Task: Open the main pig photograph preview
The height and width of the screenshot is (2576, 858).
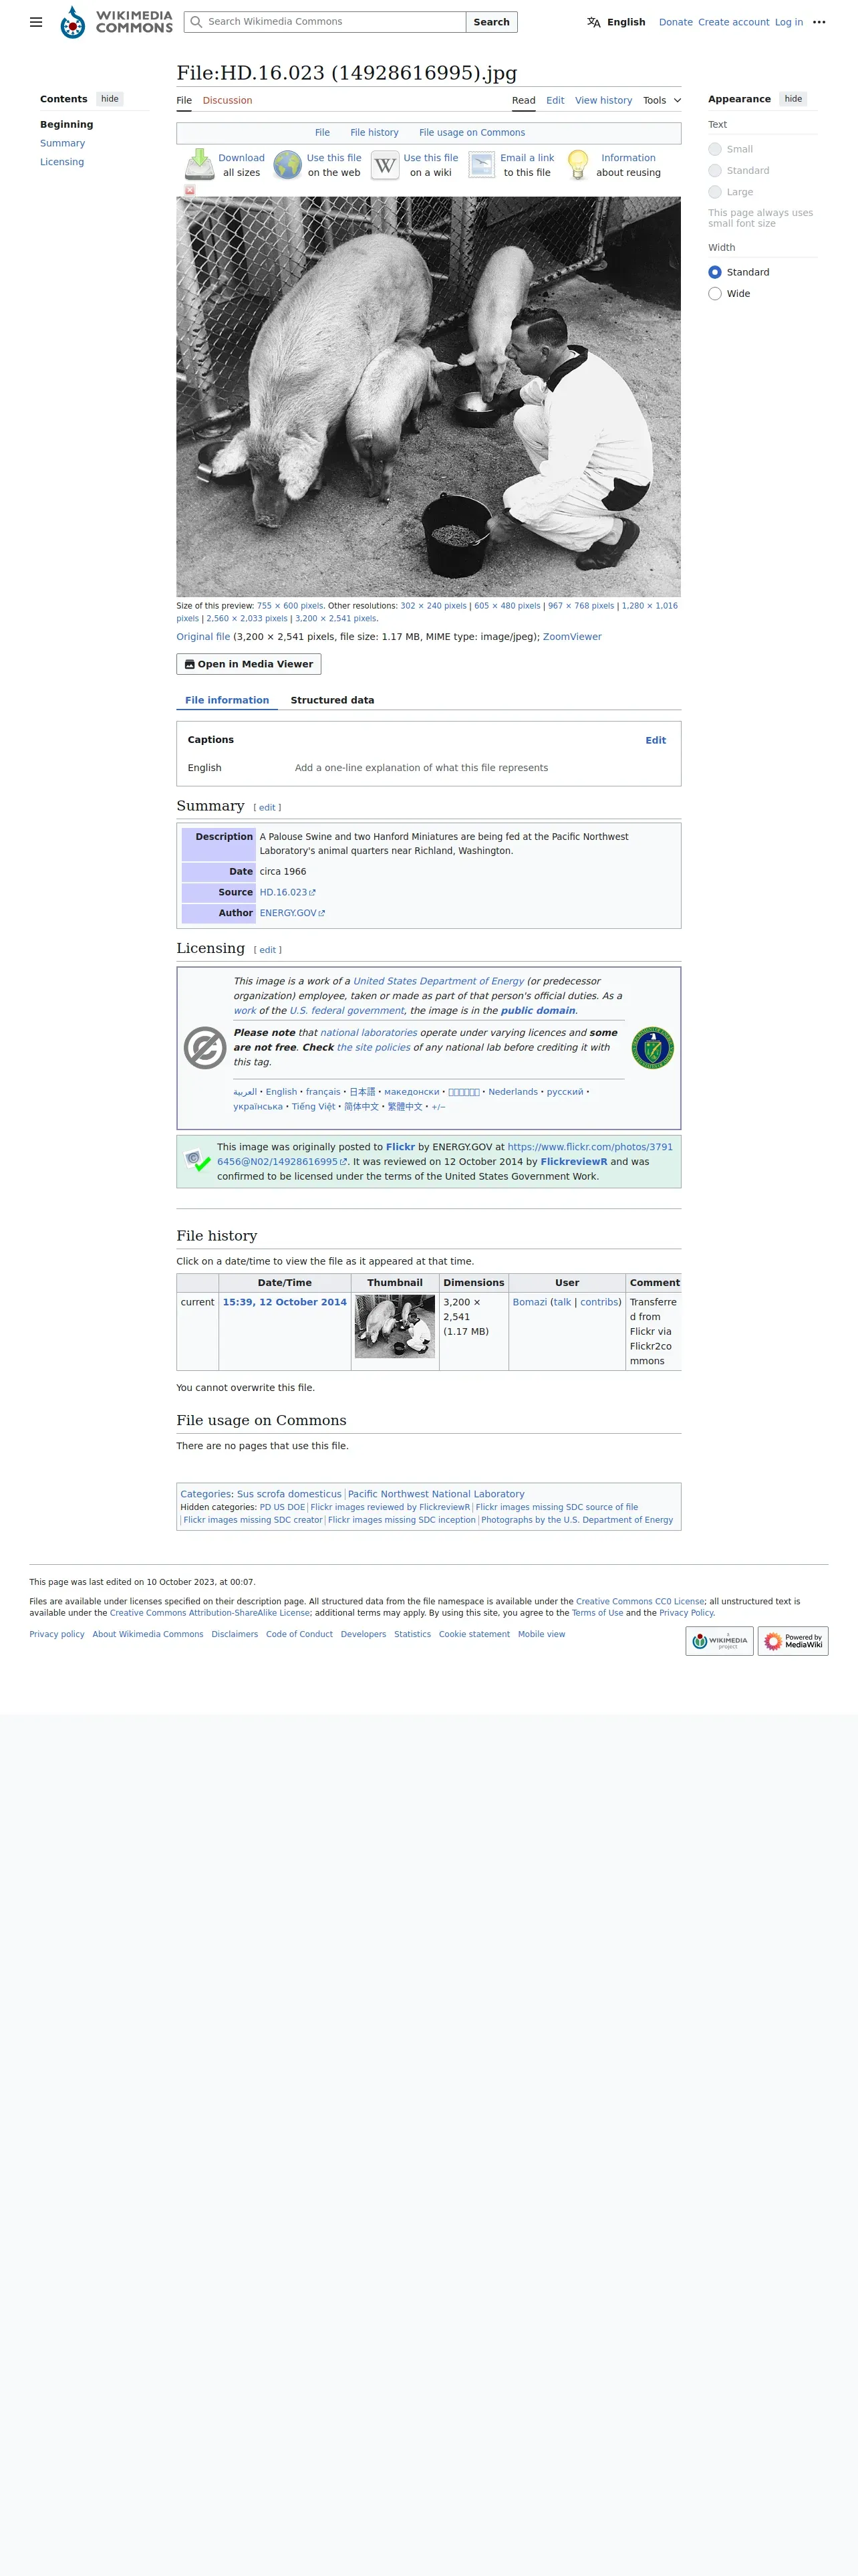Action: [x=428, y=396]
